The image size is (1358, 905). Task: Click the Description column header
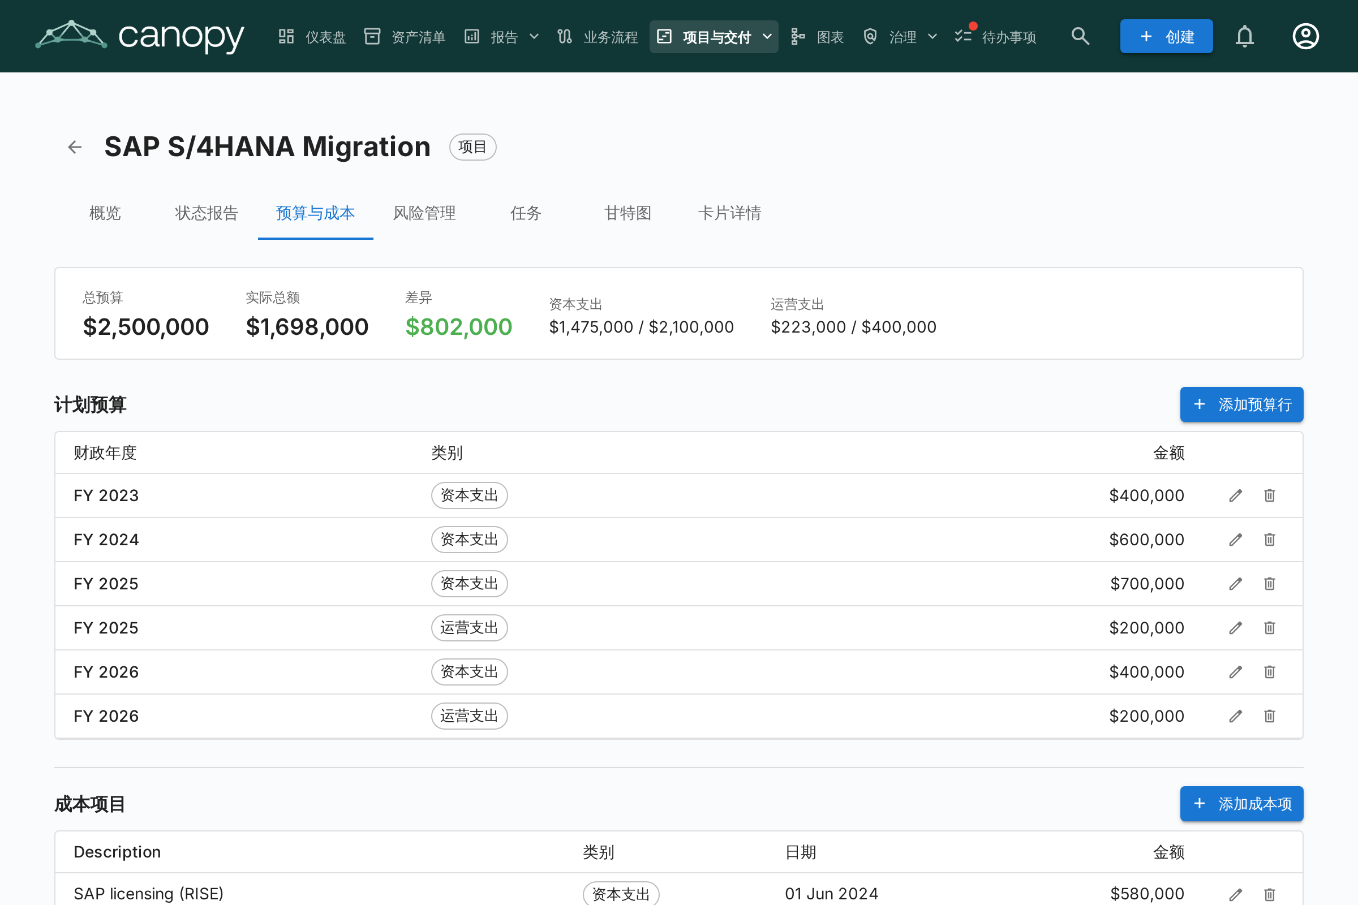117,852
